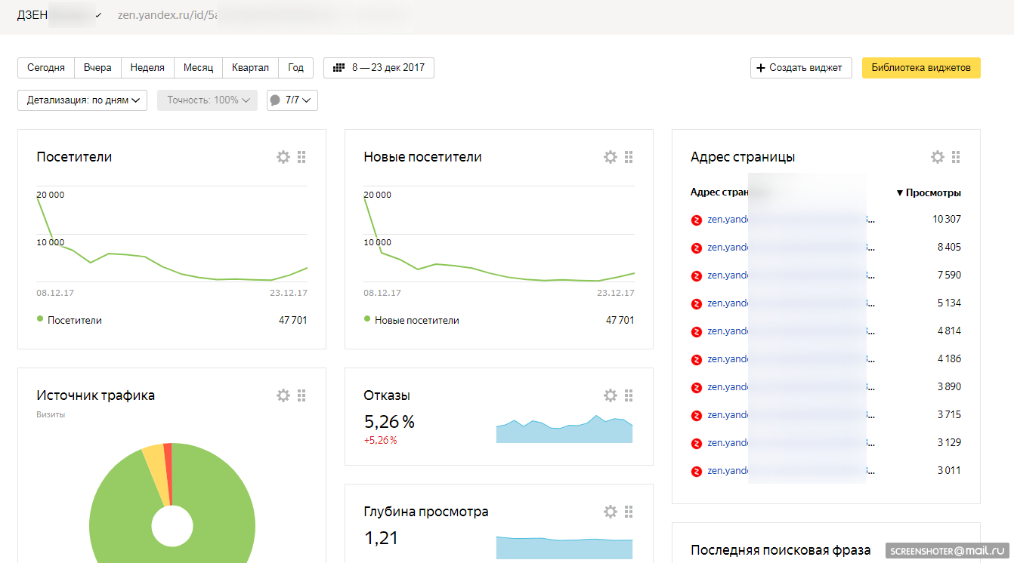Click Zen icon beside the 5 134 views row
Viewport: 1014px width, 563px height.
point(697,304)
